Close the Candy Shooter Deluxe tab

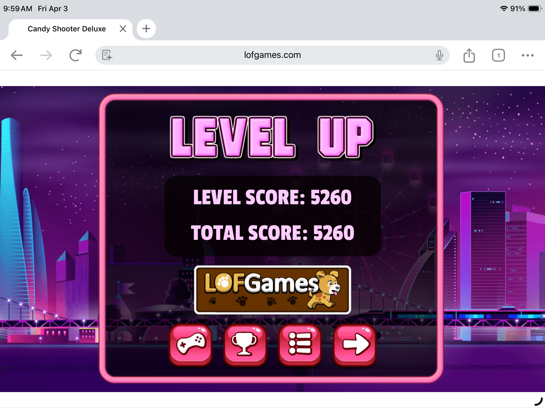[x=123, y=29]
